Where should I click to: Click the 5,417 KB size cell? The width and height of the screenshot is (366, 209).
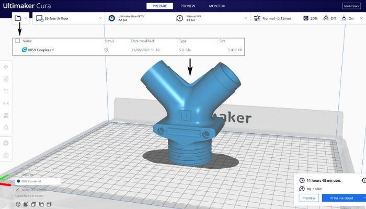pyautogui.click(x=235, y=50)
